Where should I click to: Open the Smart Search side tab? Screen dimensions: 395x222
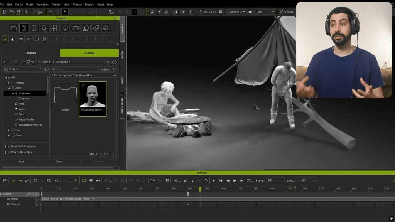tap(122, 106)
